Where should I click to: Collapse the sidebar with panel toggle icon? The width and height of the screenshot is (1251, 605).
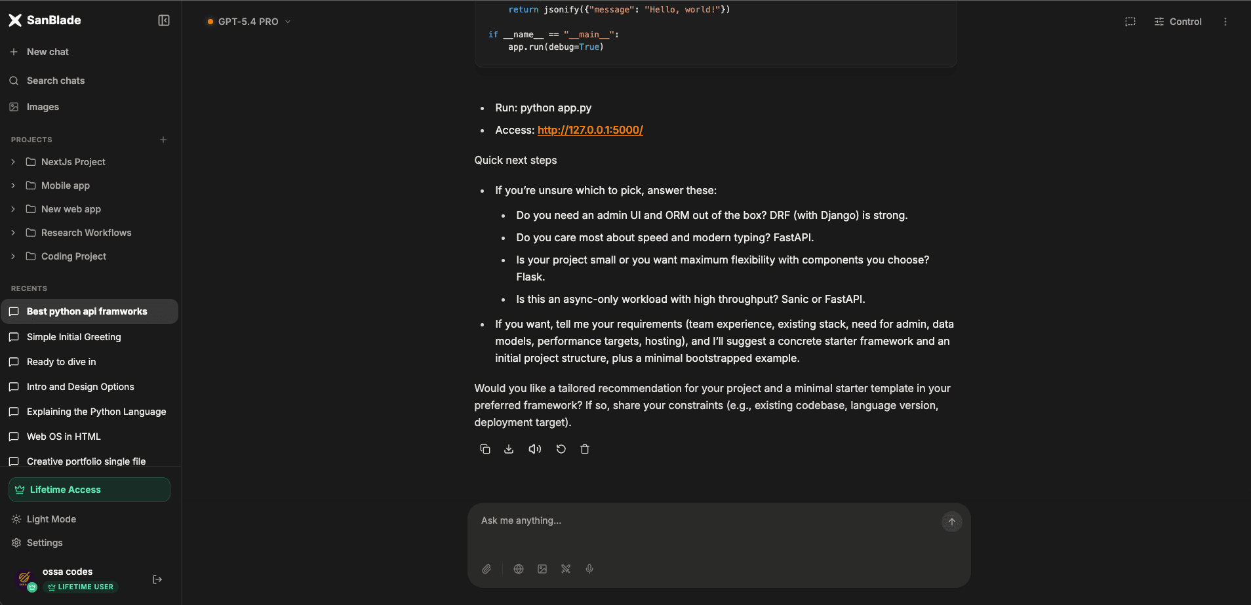coord(163,20)
